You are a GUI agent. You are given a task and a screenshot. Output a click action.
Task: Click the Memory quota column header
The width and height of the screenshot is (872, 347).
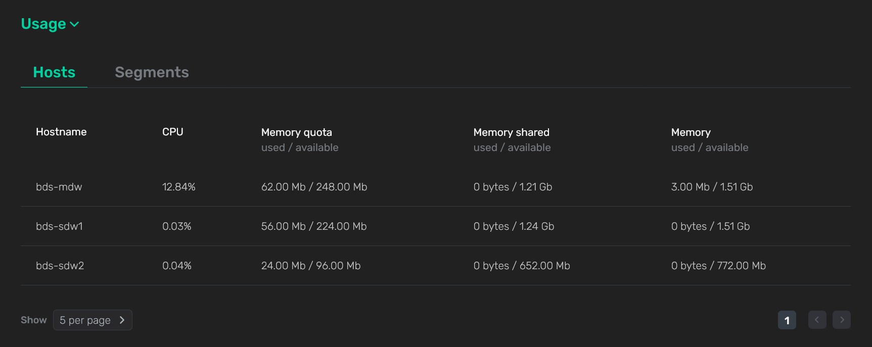pos(297,132)
